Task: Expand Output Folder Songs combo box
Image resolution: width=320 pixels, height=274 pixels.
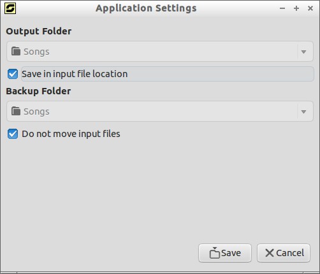Action: pos(160,52)
